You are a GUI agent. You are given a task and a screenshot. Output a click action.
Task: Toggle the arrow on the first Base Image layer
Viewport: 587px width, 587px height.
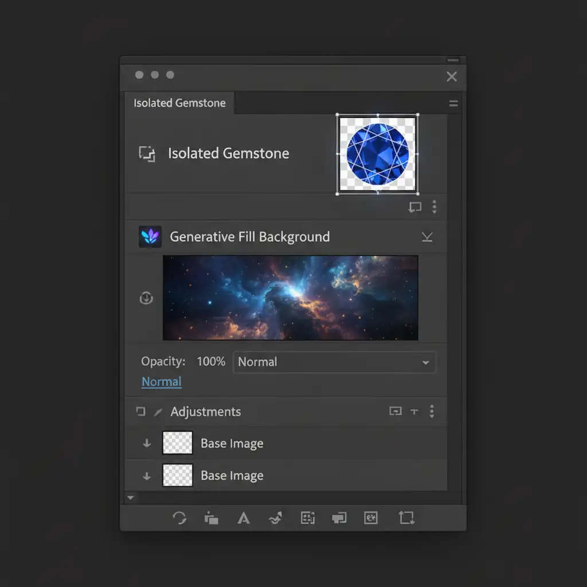(147, 443)
